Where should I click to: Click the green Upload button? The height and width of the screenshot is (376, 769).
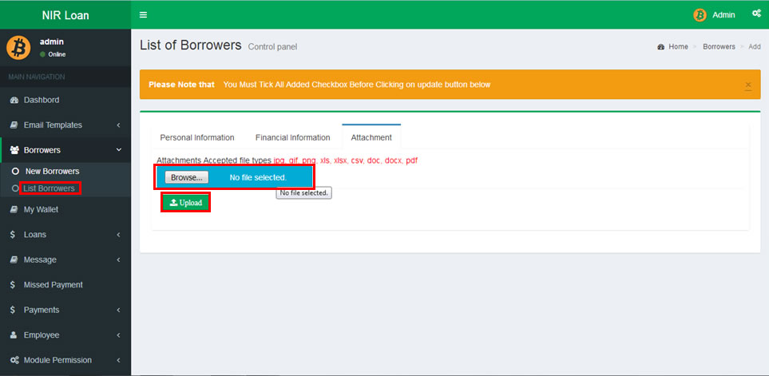click(x=186, y=203)
